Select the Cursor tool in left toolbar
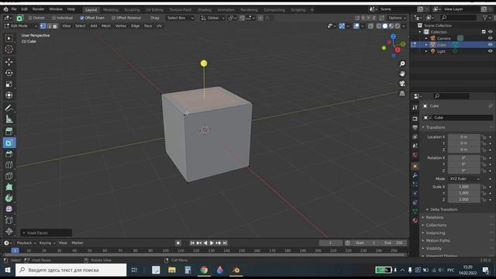The image size is (496, 279). coord(9,49)
